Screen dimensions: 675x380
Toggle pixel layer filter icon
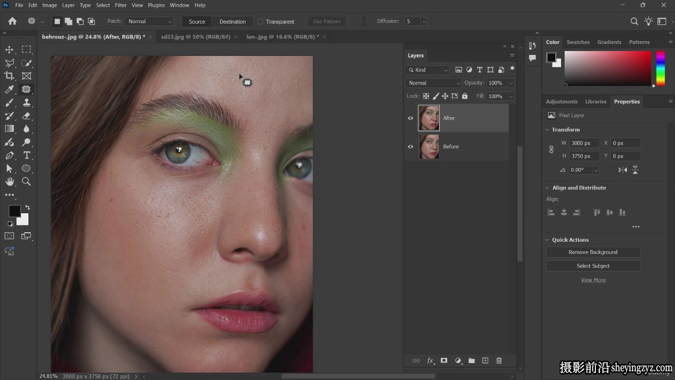[x=459, y=70]
